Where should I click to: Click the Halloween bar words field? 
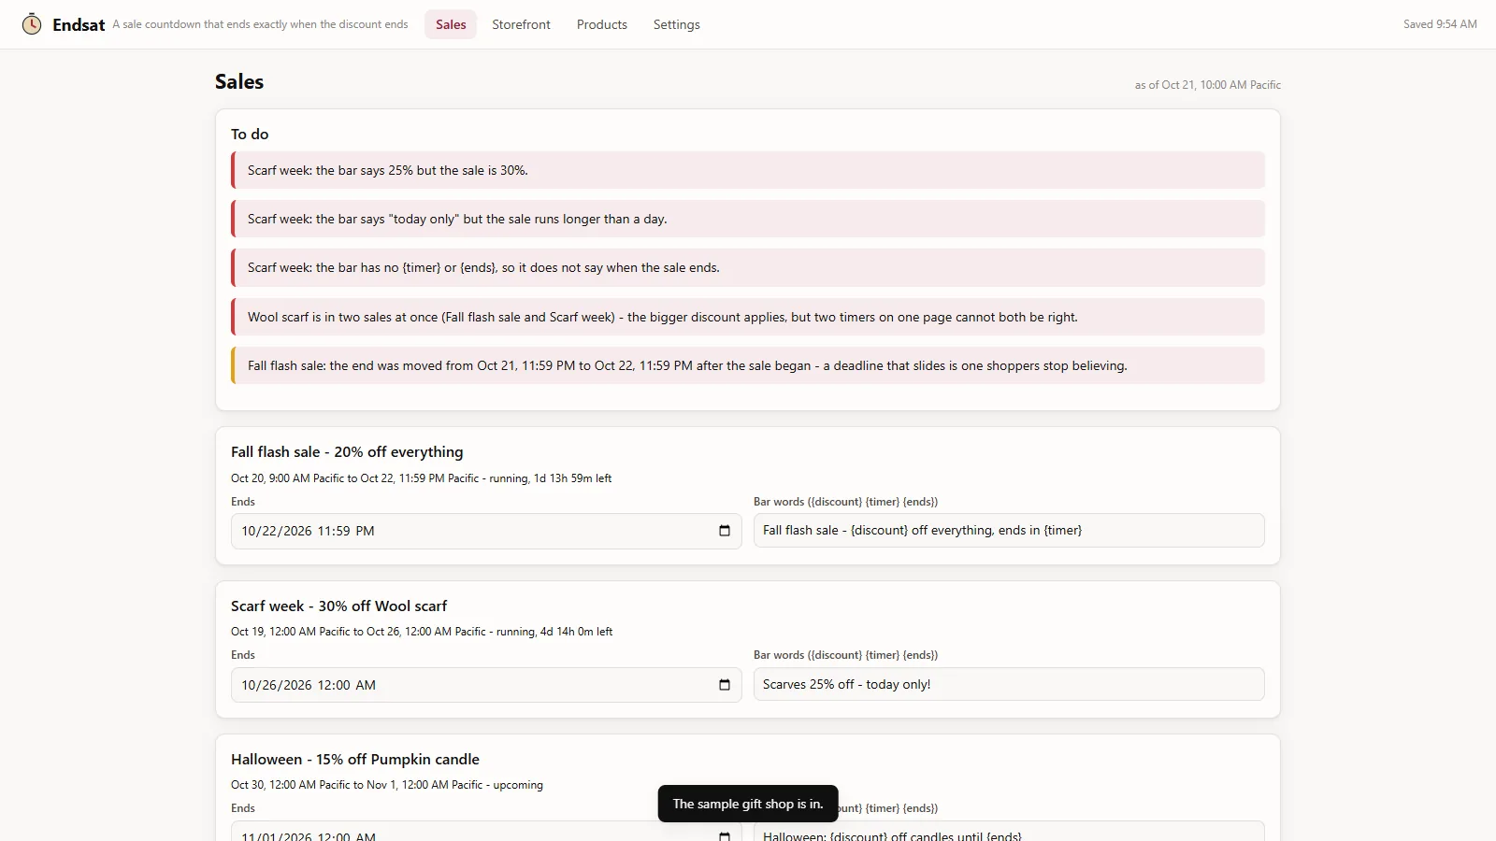point(1009,832)
